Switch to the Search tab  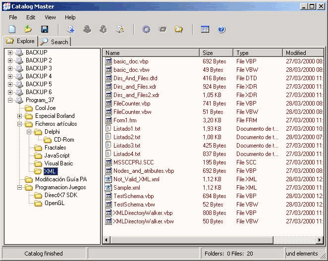coord(55,42)
